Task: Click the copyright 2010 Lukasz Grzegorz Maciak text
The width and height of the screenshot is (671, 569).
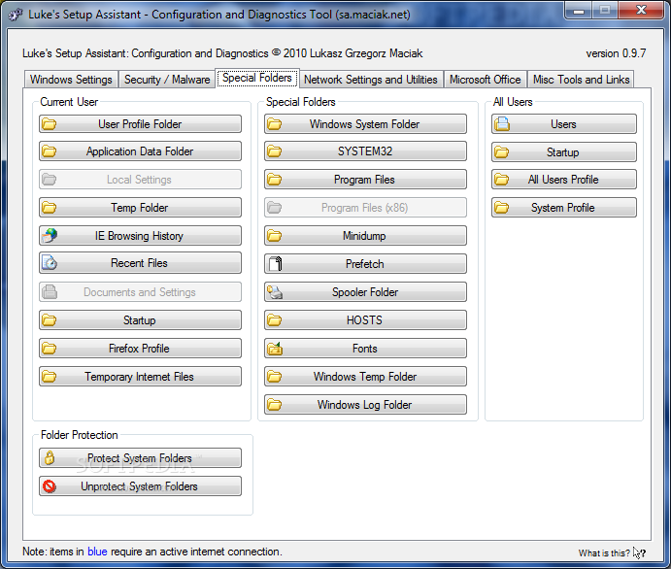Action: pyautogui.click(x=348, y=53)
